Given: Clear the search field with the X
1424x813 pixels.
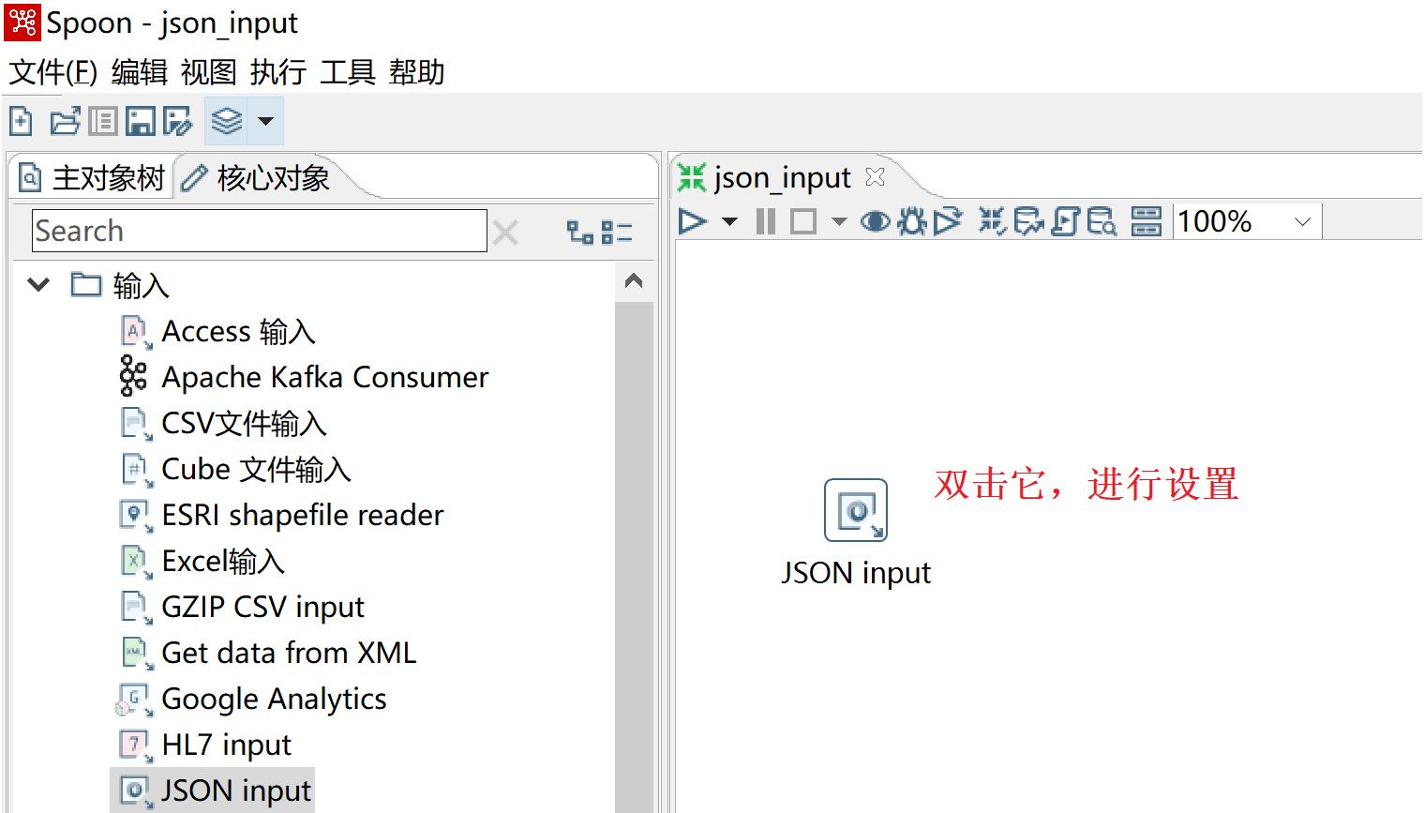Looking at the screenshot, I should (505, 232).
